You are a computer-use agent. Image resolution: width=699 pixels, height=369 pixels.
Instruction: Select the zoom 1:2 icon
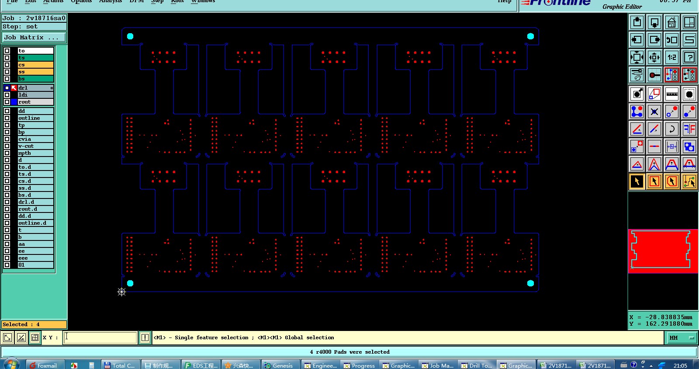click(x=671, y=57)
